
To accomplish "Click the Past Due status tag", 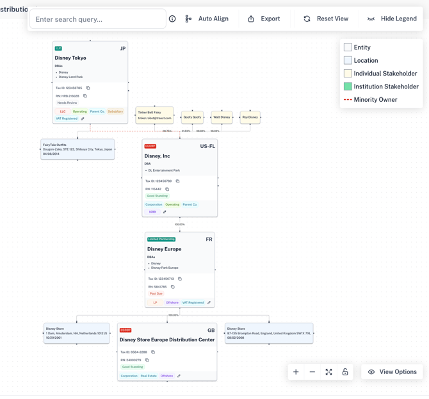I will [x=156, y=293].
